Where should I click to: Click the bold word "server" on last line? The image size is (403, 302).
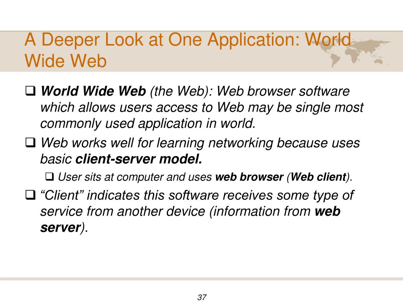click(x=61, y=228)
